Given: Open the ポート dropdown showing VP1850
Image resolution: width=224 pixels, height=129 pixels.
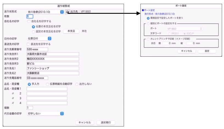Looking at the screenshot, I should 185,28.
